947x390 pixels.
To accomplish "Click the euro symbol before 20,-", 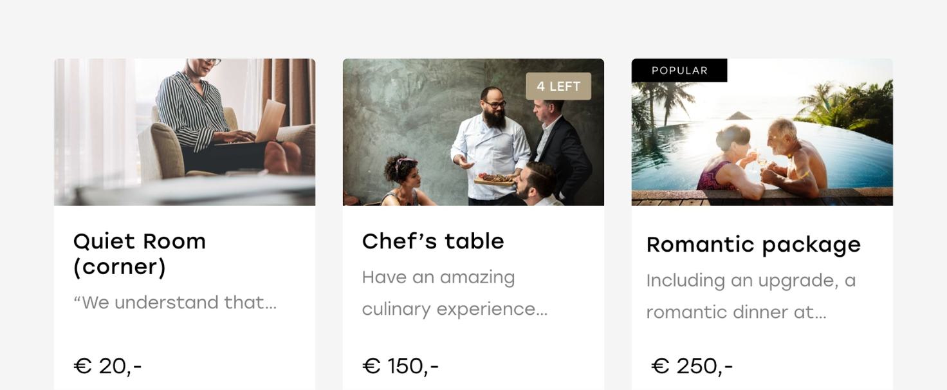I will [82, 366].
